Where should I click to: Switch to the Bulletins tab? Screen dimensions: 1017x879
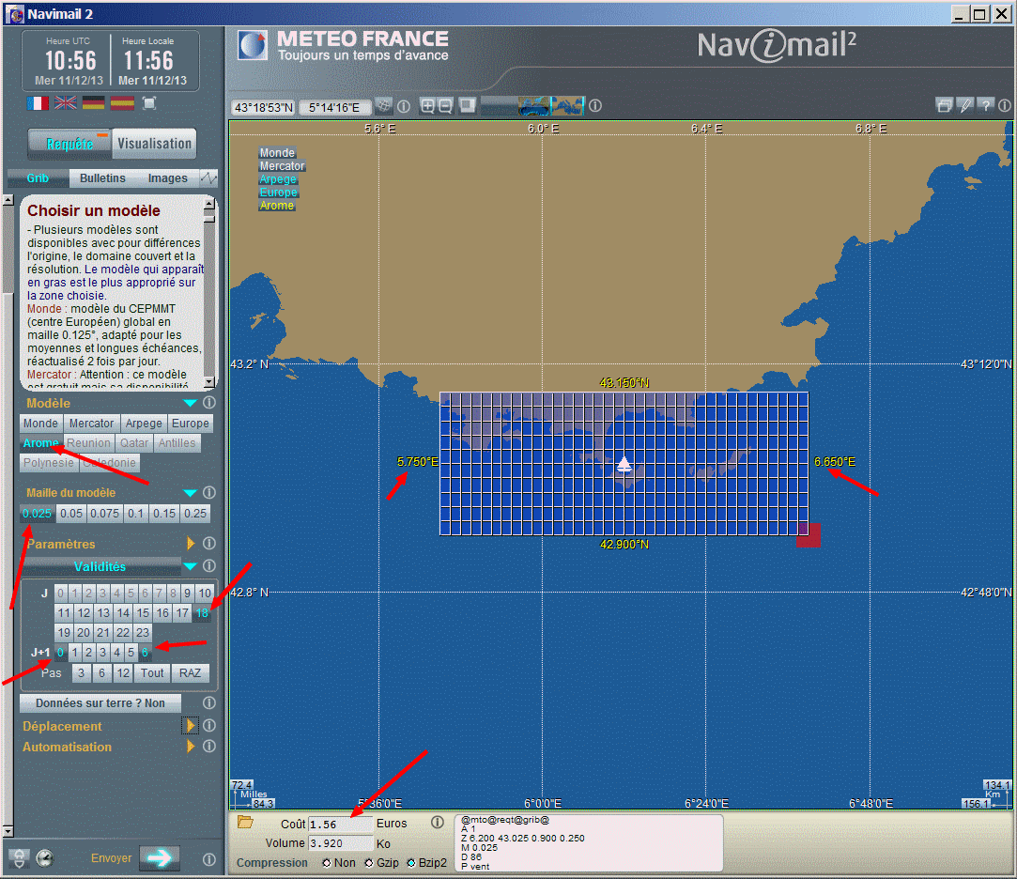(x=102, y=177)
